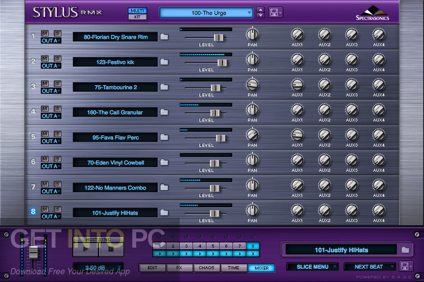Switch to the EDIT page
Image resolution: width=424 pixels, height=282 pixels.
[x=153, y=268]
